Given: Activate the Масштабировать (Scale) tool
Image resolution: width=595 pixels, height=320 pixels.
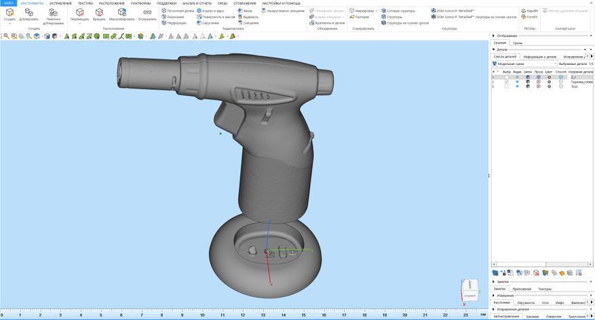Looking at the screenshot, I should click(122, 13).
